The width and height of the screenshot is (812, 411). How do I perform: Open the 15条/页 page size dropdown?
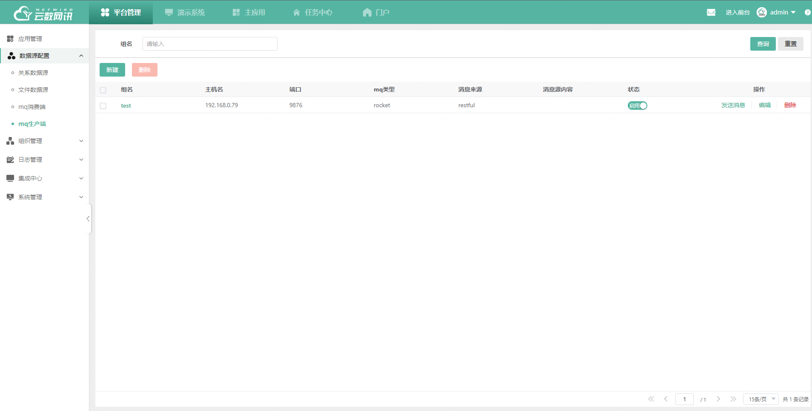760,399
